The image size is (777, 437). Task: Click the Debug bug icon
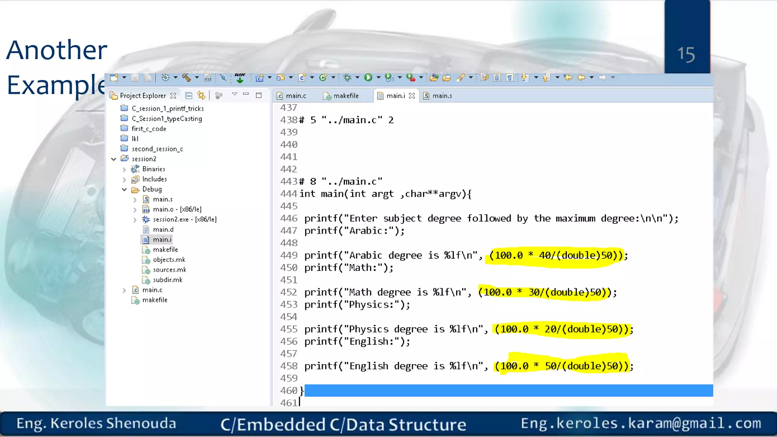pyautogui.click(x=347, y=77)
